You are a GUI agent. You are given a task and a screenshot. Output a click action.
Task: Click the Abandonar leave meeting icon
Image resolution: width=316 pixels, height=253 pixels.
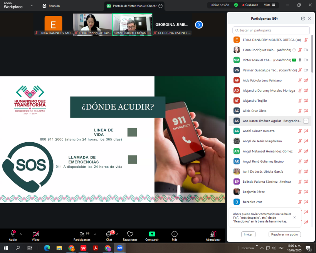[213, 234]
